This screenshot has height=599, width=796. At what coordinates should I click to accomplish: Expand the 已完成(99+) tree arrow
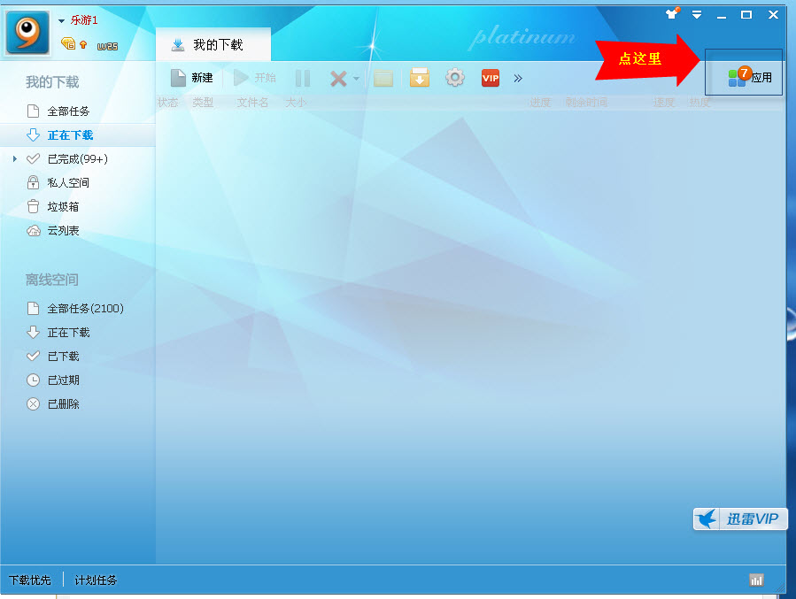click(15, 158)
